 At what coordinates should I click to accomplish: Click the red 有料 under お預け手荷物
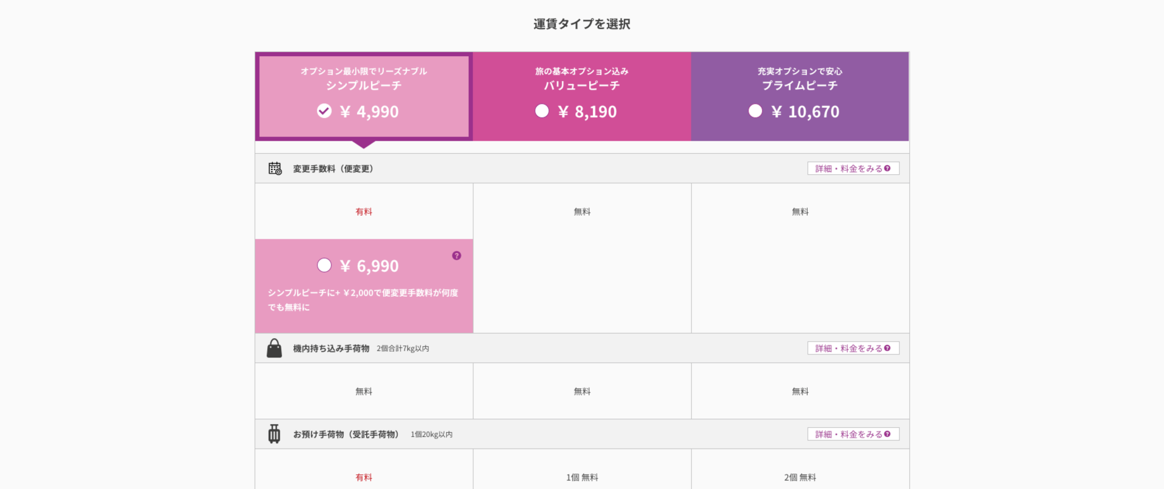(364, 477)
